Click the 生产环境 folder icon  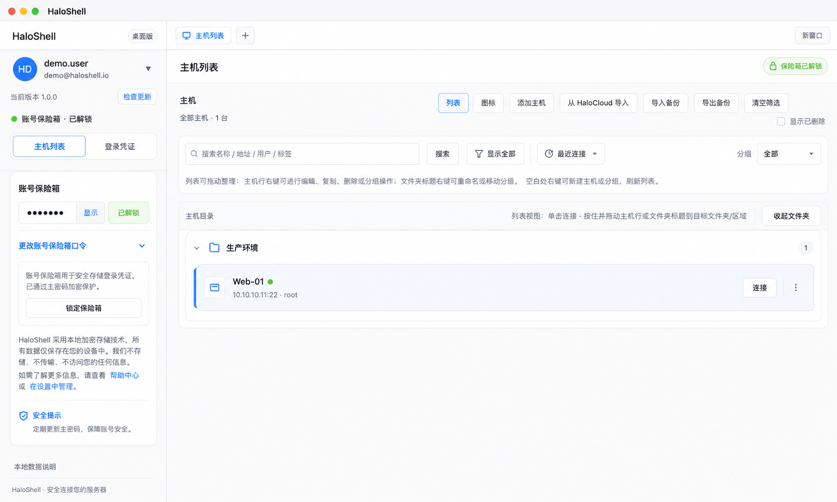point(215,248)
